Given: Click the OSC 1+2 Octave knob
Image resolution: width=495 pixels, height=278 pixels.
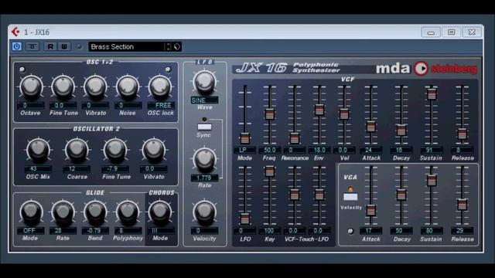Looking at the screenshot, I should click(x=31, y=86).
